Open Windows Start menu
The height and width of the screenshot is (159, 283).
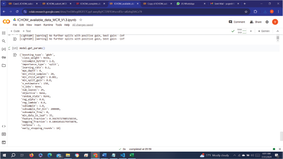click(4, 155)
